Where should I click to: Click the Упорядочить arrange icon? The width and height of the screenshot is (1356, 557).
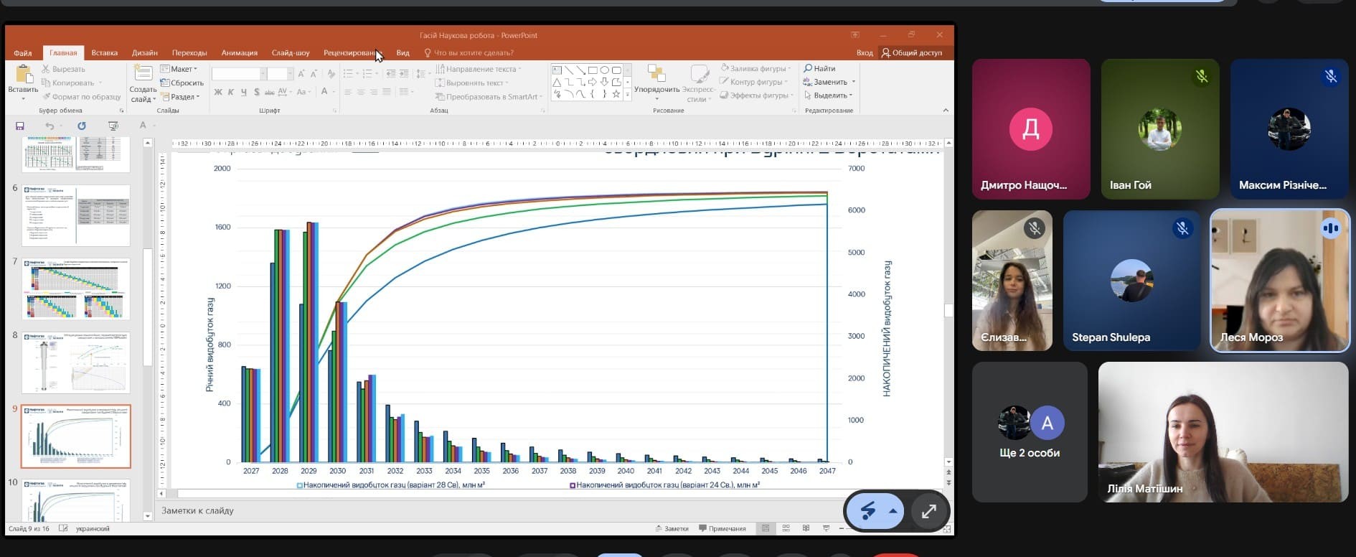(x=656, y=75)
